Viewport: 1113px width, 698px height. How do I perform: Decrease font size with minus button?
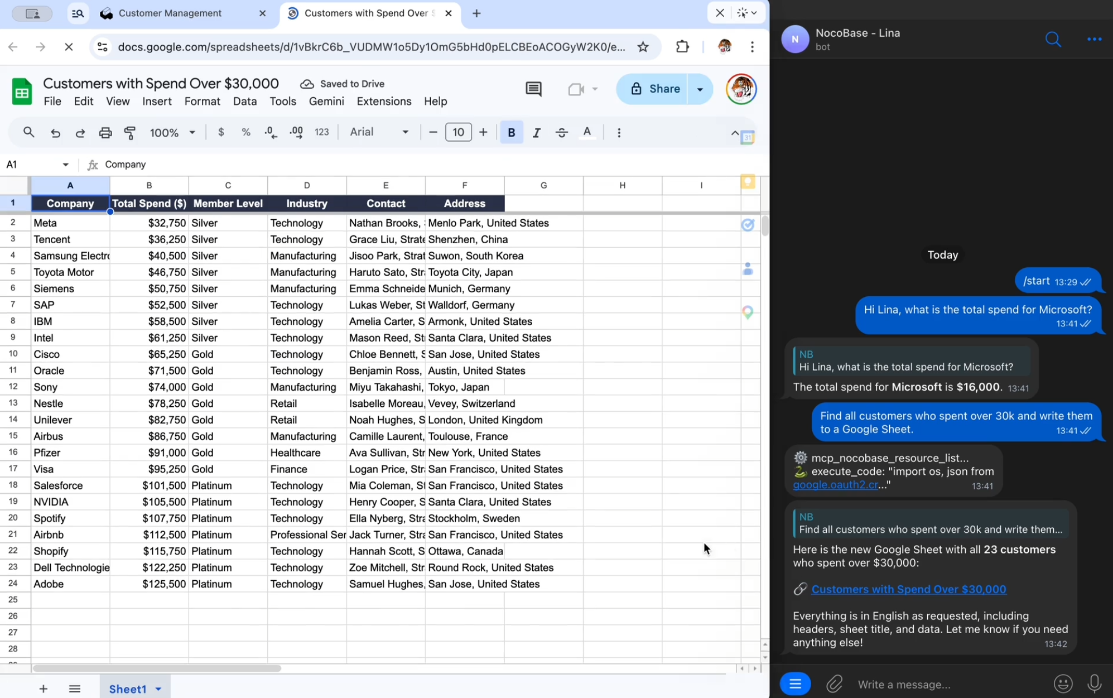[x=433, y=132]
